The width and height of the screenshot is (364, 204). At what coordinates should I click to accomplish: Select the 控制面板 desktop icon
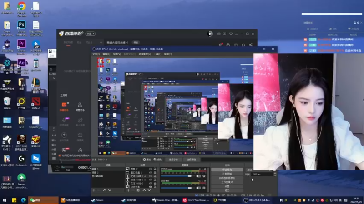coord(7,122)
